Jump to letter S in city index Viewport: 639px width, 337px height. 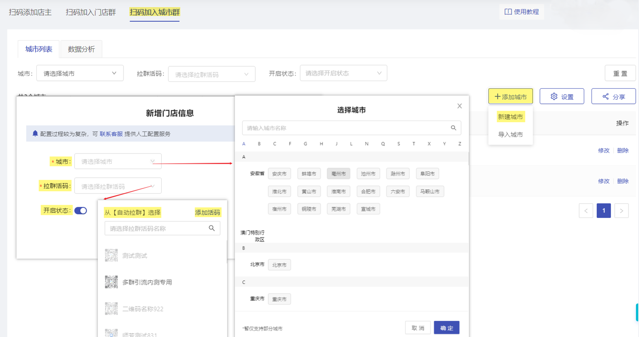click(x=398, y=144)
